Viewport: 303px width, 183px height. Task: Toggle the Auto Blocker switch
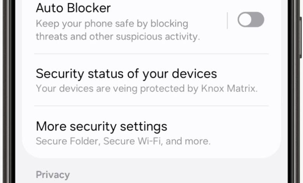pos(251,20)
